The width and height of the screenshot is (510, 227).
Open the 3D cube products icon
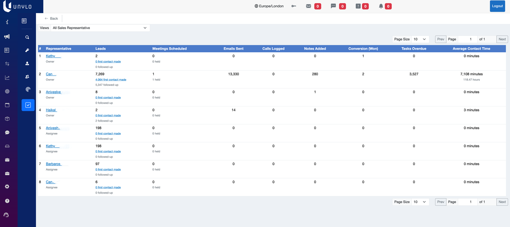click(7, 119)
